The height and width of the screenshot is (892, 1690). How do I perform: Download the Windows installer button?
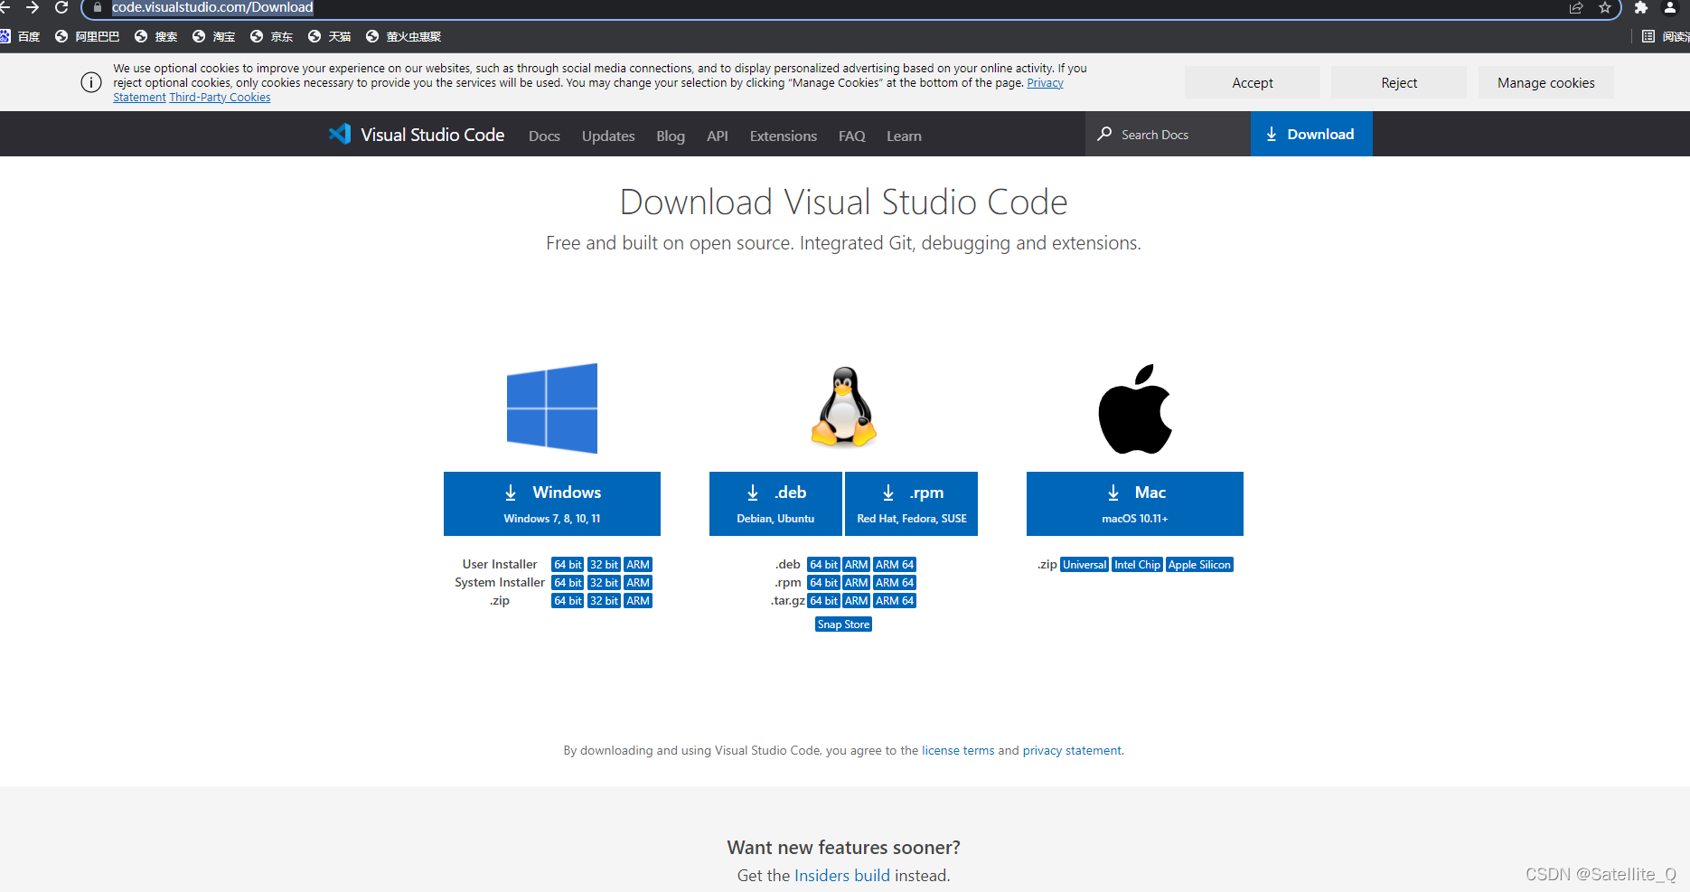552,503
